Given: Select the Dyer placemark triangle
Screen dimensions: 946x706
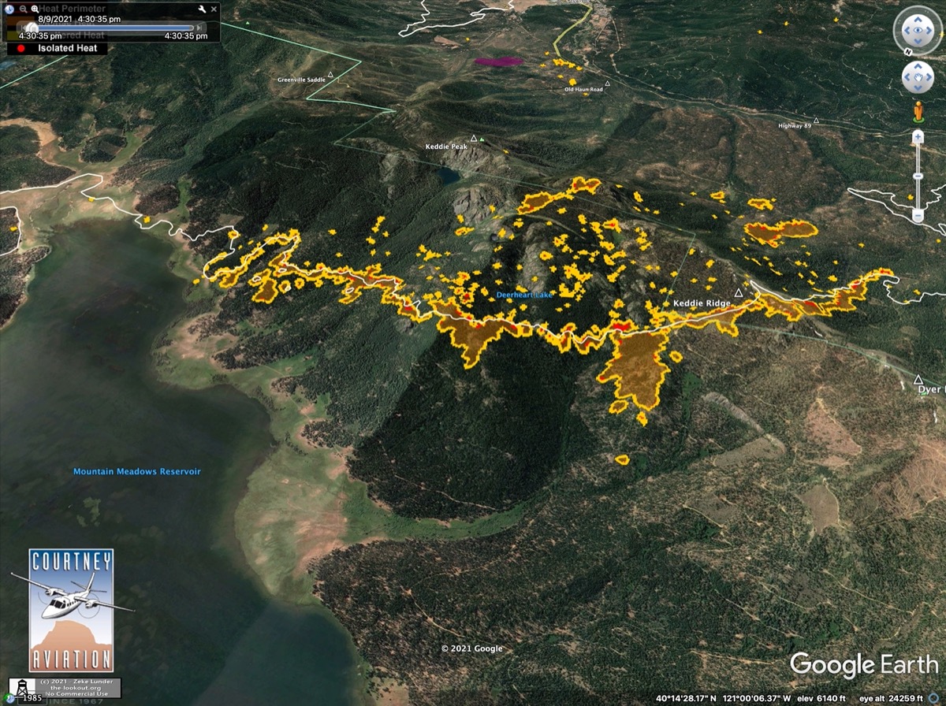Looking at the screenshot, I should 917,379.
